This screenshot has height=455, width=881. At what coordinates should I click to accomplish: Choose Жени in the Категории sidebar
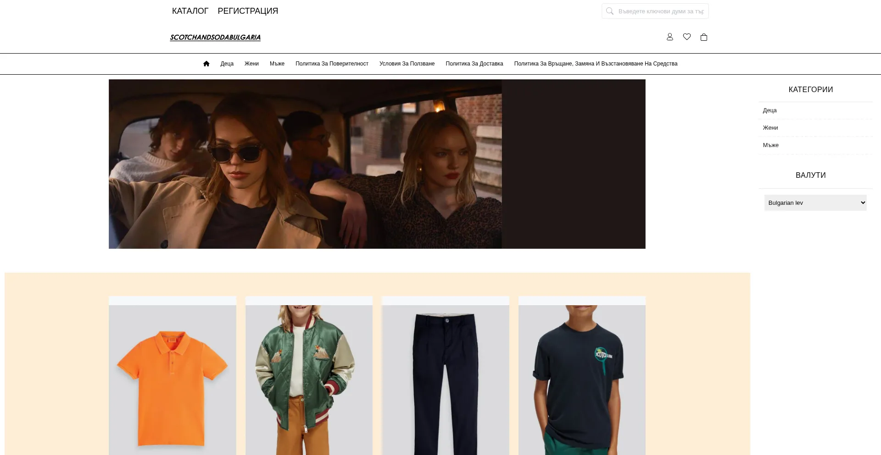tap(770, 128)
